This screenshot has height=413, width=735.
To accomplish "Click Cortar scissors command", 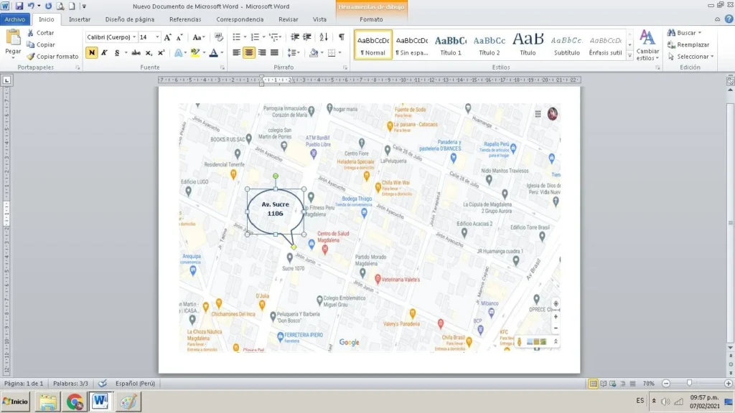I will tap(40, 33).
